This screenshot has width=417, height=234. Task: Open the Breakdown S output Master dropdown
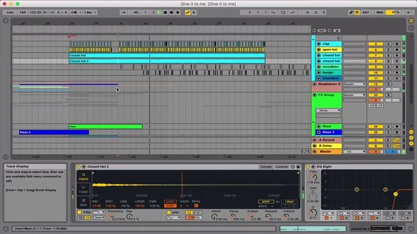354,84
